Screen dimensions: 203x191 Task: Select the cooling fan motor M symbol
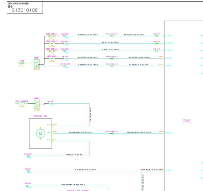[41, 133]
